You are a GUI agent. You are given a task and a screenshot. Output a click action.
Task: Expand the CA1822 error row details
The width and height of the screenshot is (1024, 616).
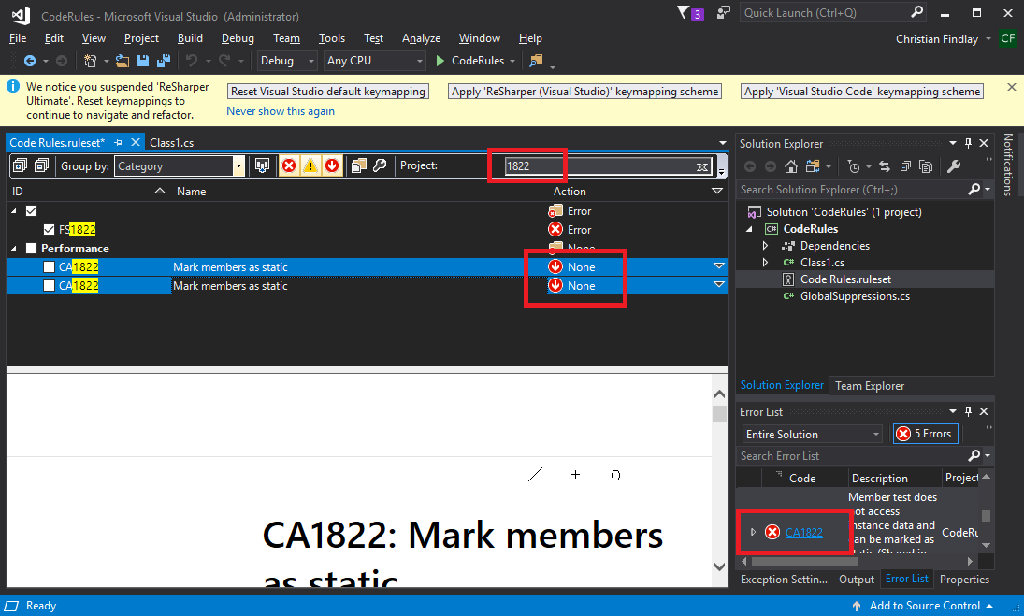[x=753, y=532]
